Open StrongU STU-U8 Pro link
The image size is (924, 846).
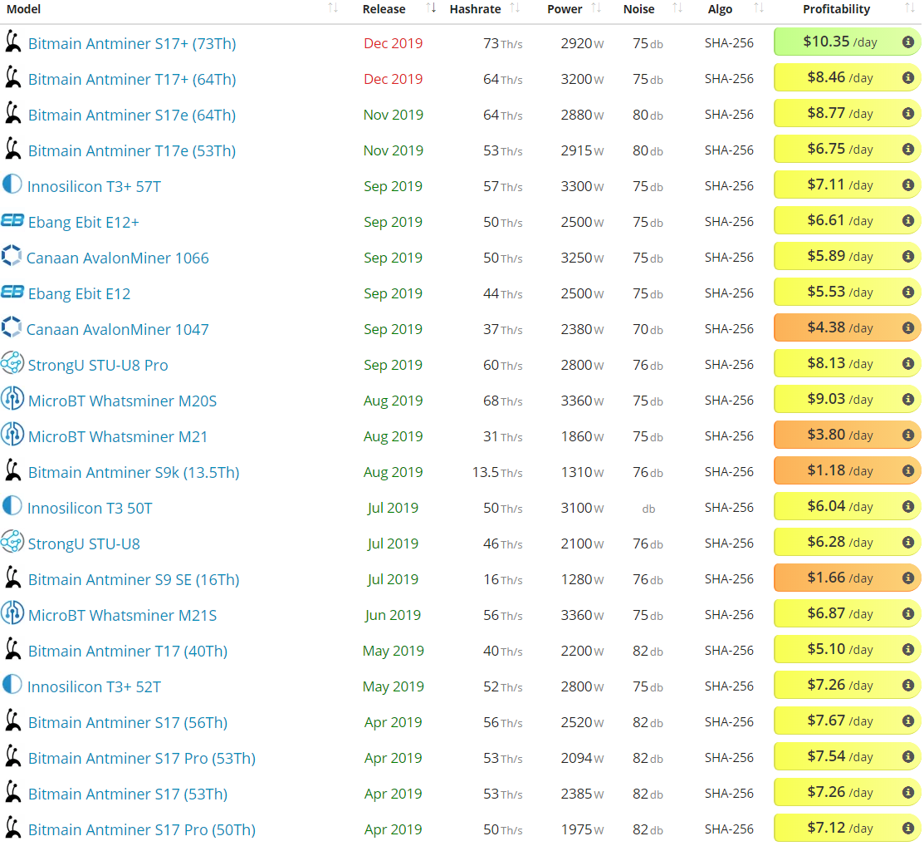coord(98,365)
